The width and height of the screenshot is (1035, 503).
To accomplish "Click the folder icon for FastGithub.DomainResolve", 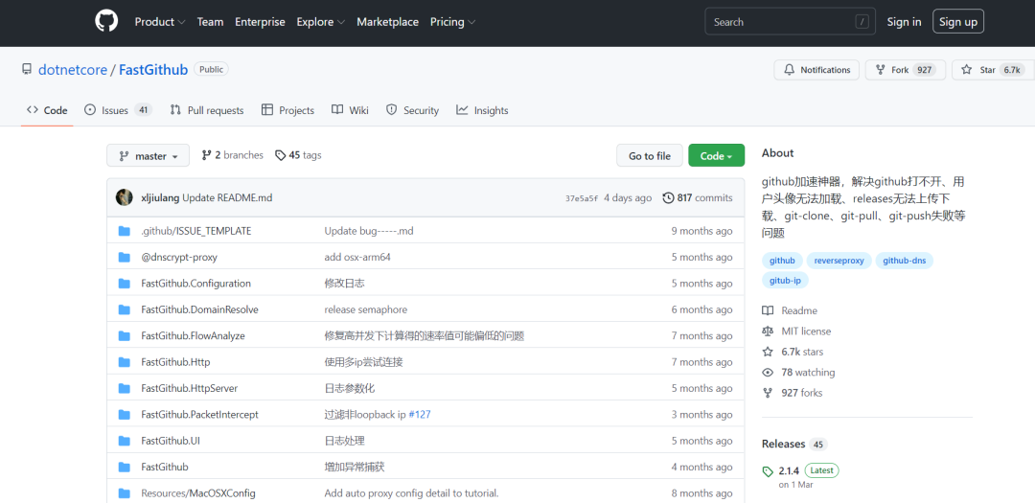I will click(x=124, y=309).
